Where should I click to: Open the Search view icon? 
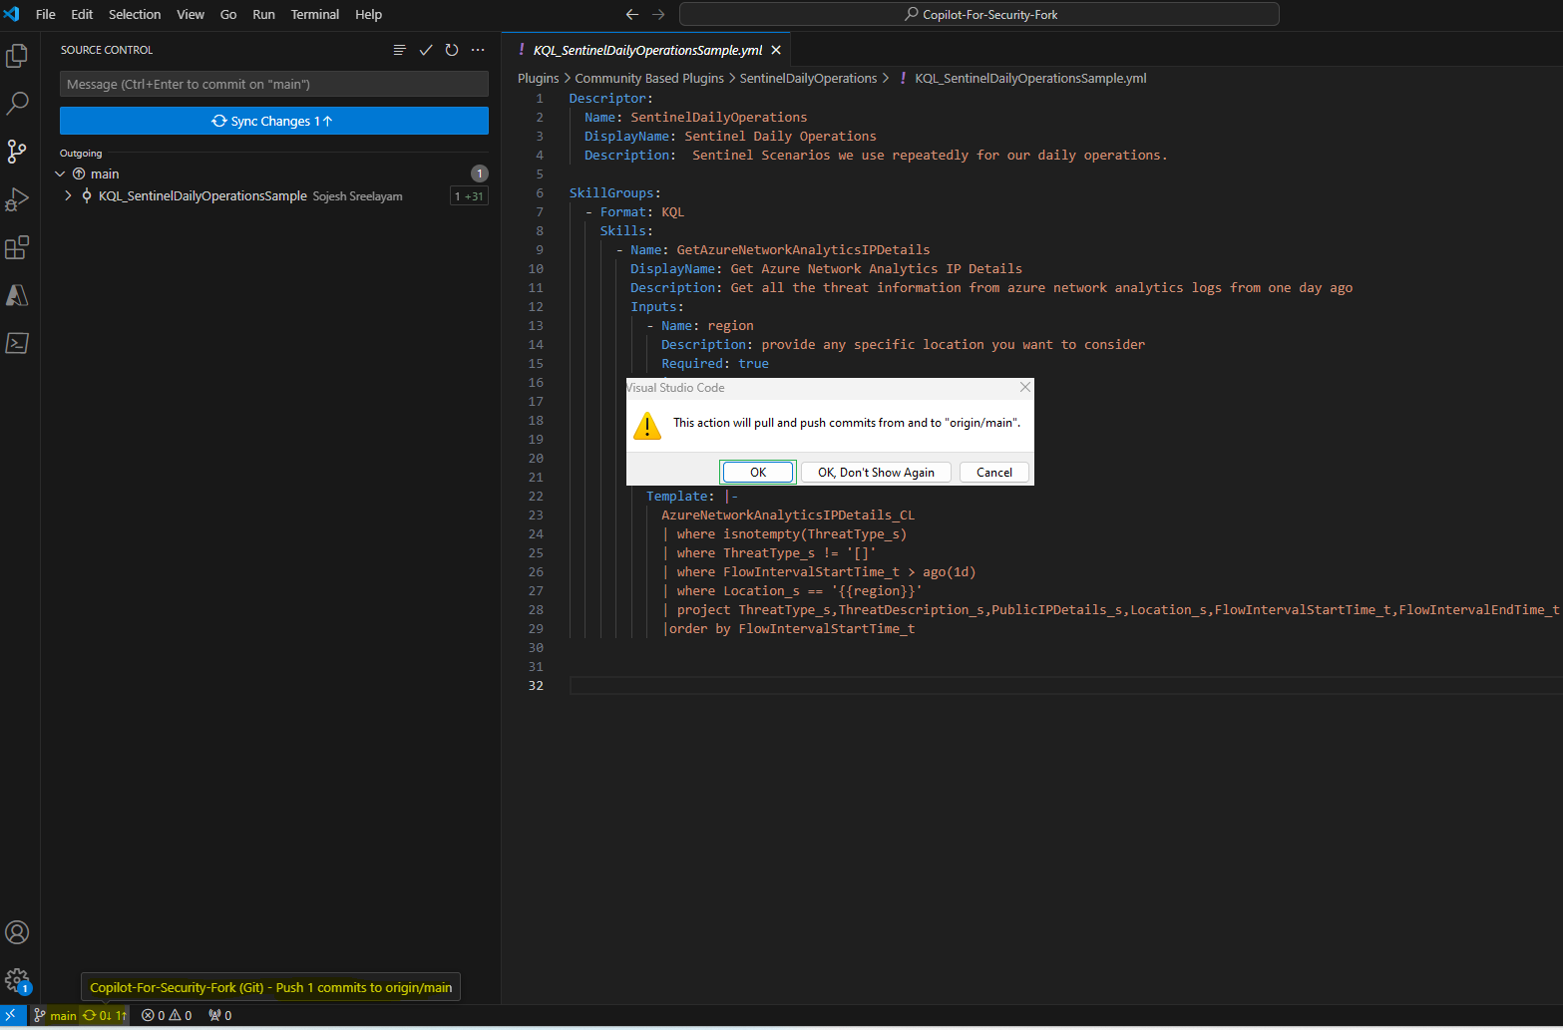[17, 103]
